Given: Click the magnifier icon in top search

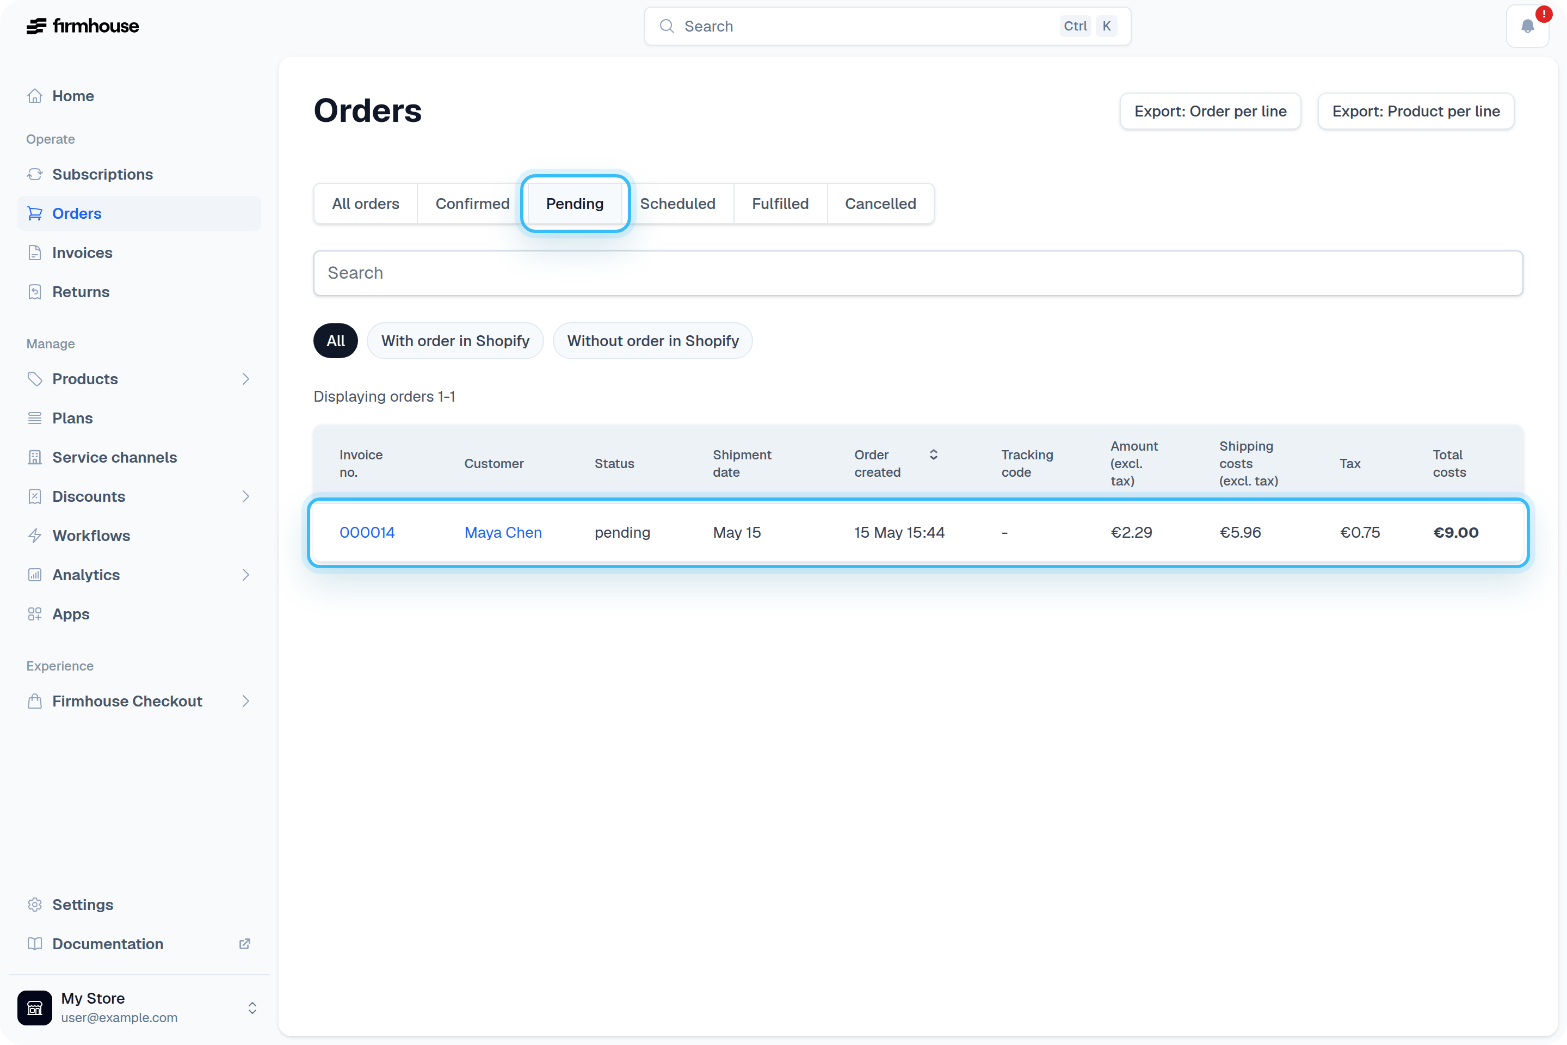Looking at the screenshot, I should coord(666,26).
